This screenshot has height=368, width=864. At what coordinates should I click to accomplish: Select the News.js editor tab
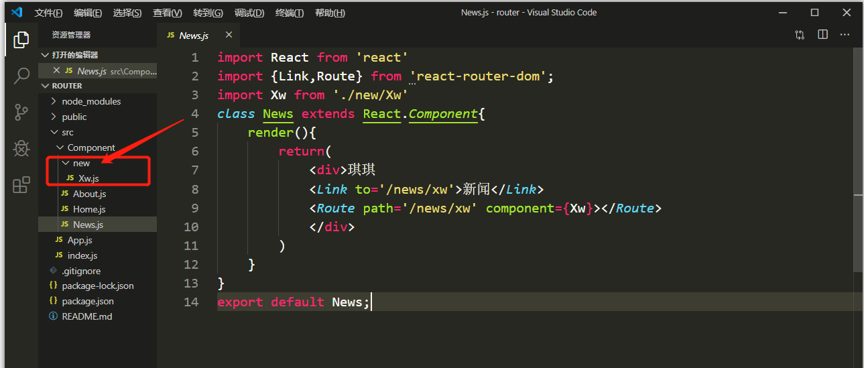[198, 35]
